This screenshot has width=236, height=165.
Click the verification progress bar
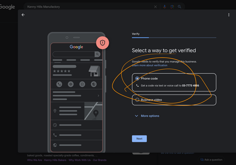pyautogui.click(x=174, y=37)
